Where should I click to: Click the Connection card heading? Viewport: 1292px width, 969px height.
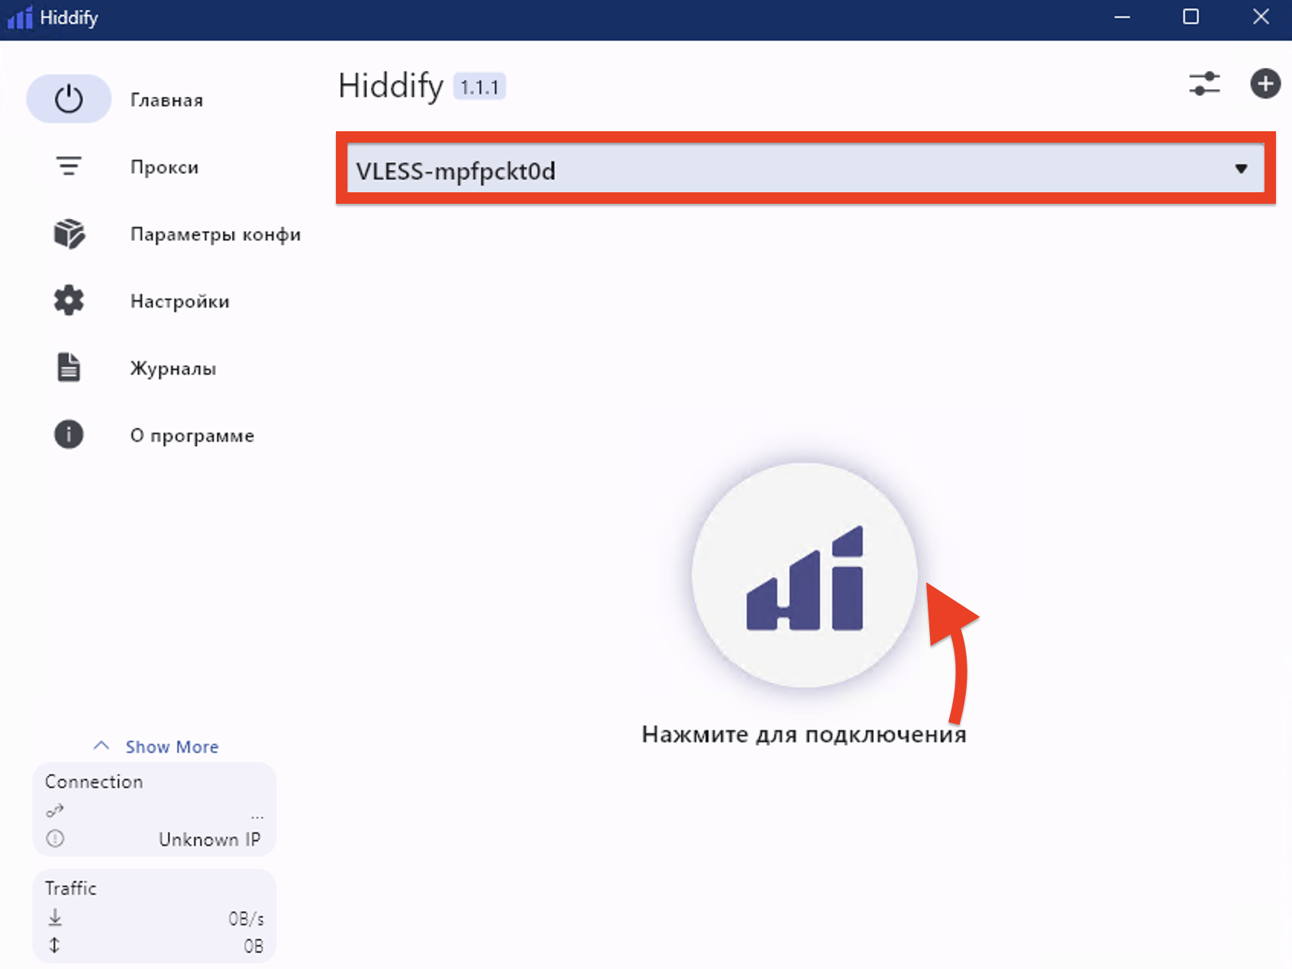(x=94, y=781)
